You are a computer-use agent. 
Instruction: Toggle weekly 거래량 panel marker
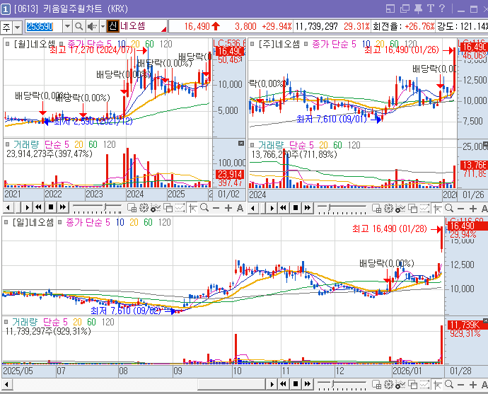click(x=252, y=145)
